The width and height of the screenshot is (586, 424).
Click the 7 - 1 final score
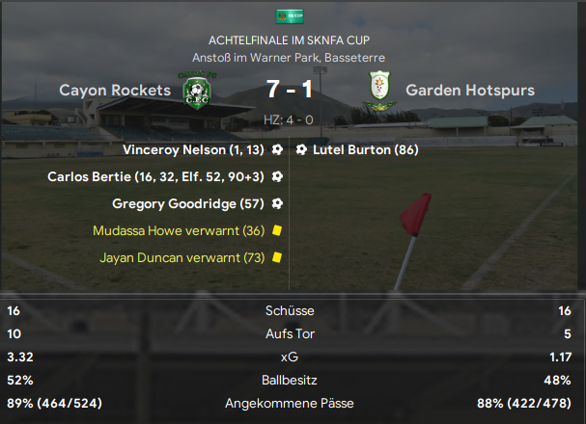[290, 90]
